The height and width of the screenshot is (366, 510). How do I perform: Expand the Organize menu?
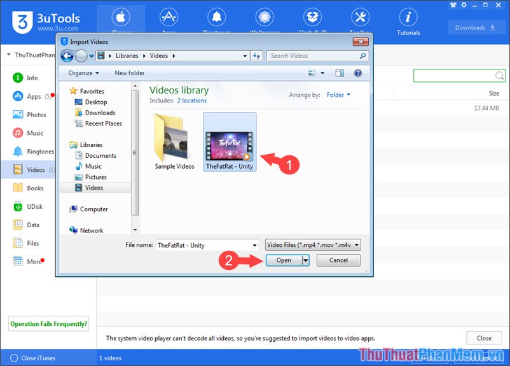click(x=84, y=73)
